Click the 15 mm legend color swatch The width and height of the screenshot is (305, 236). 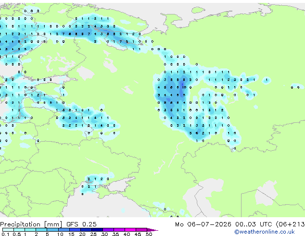click(x=75, y=230)
